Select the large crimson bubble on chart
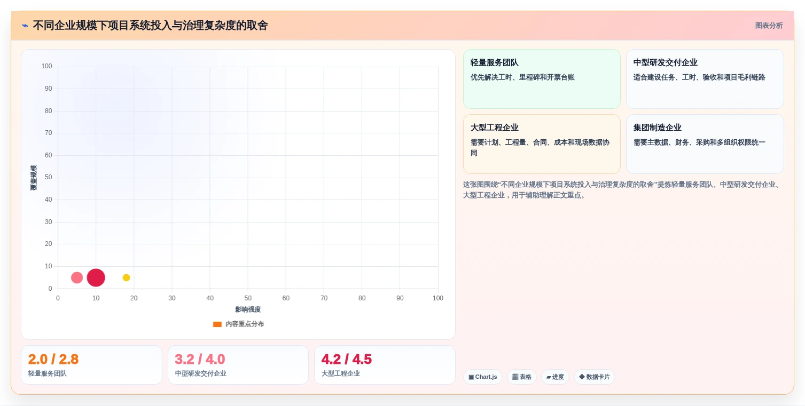Image resolution: width=805 pixels, height=406 pixels. [x=96, y=277]
